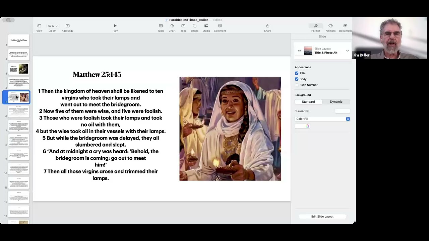429x241 pixels.
Task: Click the Current Fill color well
Action: point(342,111)
